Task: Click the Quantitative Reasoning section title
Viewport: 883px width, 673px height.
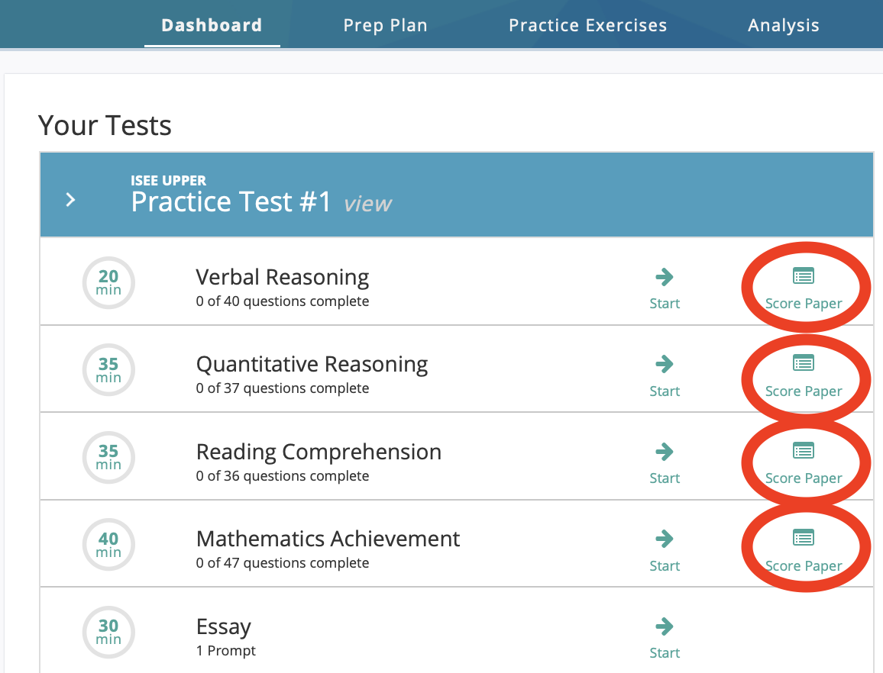Action: click(x=312, y=365)
